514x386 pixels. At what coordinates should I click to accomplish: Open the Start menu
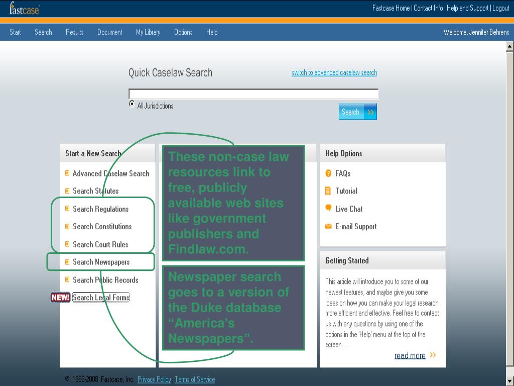click(x=15, y=32)
